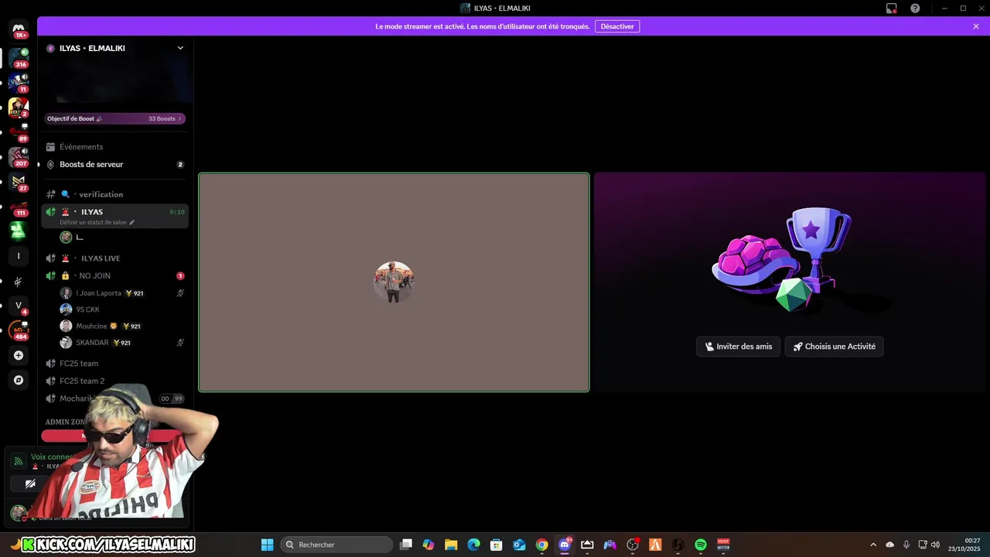Open Événements in channel list

[81, 147]
